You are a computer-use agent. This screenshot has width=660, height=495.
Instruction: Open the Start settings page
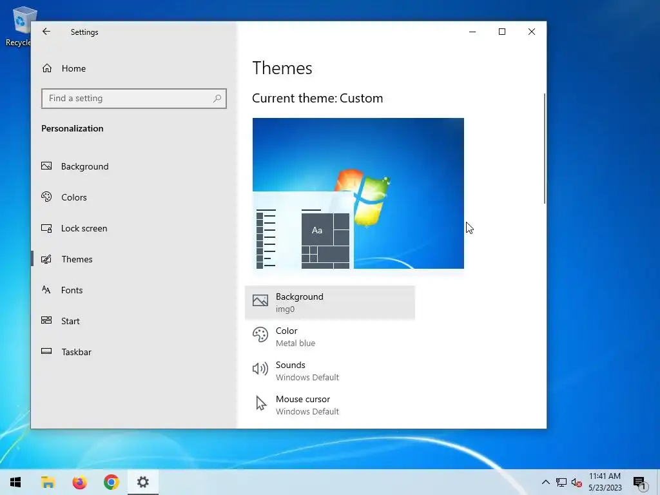click(x=134, y=321)
